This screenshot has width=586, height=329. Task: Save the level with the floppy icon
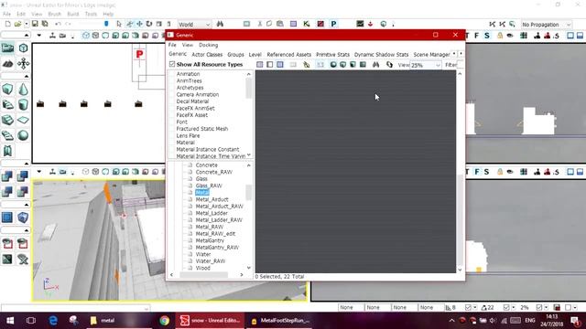coord(35,24)
